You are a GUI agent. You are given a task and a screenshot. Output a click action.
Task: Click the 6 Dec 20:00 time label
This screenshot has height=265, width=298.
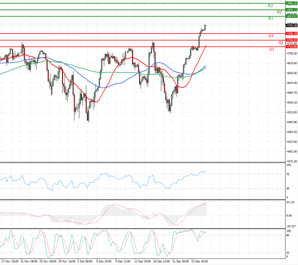click(x=104, y=262)
